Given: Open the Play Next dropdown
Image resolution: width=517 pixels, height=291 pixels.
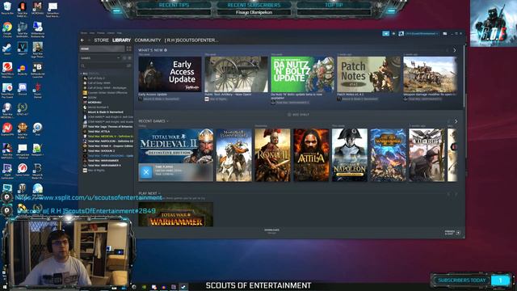Looking at the screenshot, I should pos(149,193).
